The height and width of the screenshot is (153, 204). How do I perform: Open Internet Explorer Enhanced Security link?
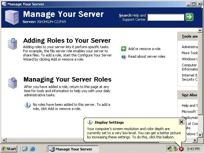(190, 77)
